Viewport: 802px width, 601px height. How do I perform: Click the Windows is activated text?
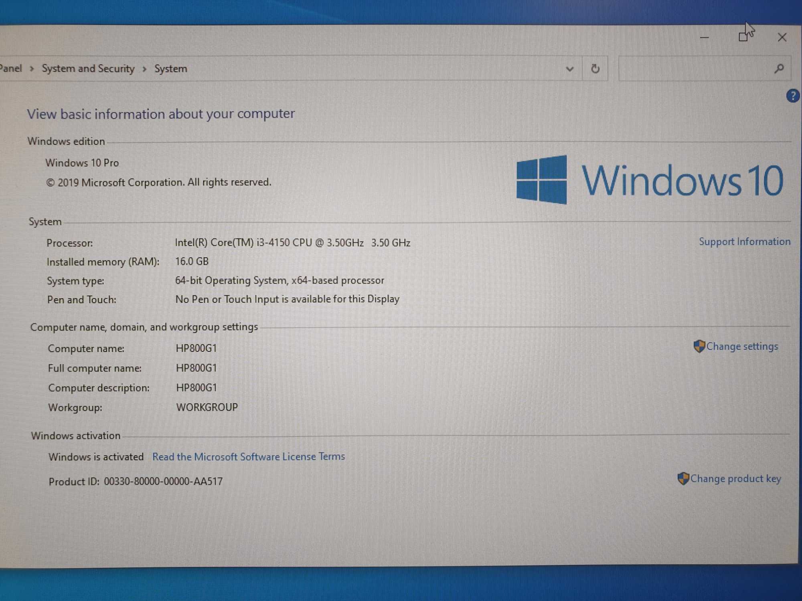point(96,457)
